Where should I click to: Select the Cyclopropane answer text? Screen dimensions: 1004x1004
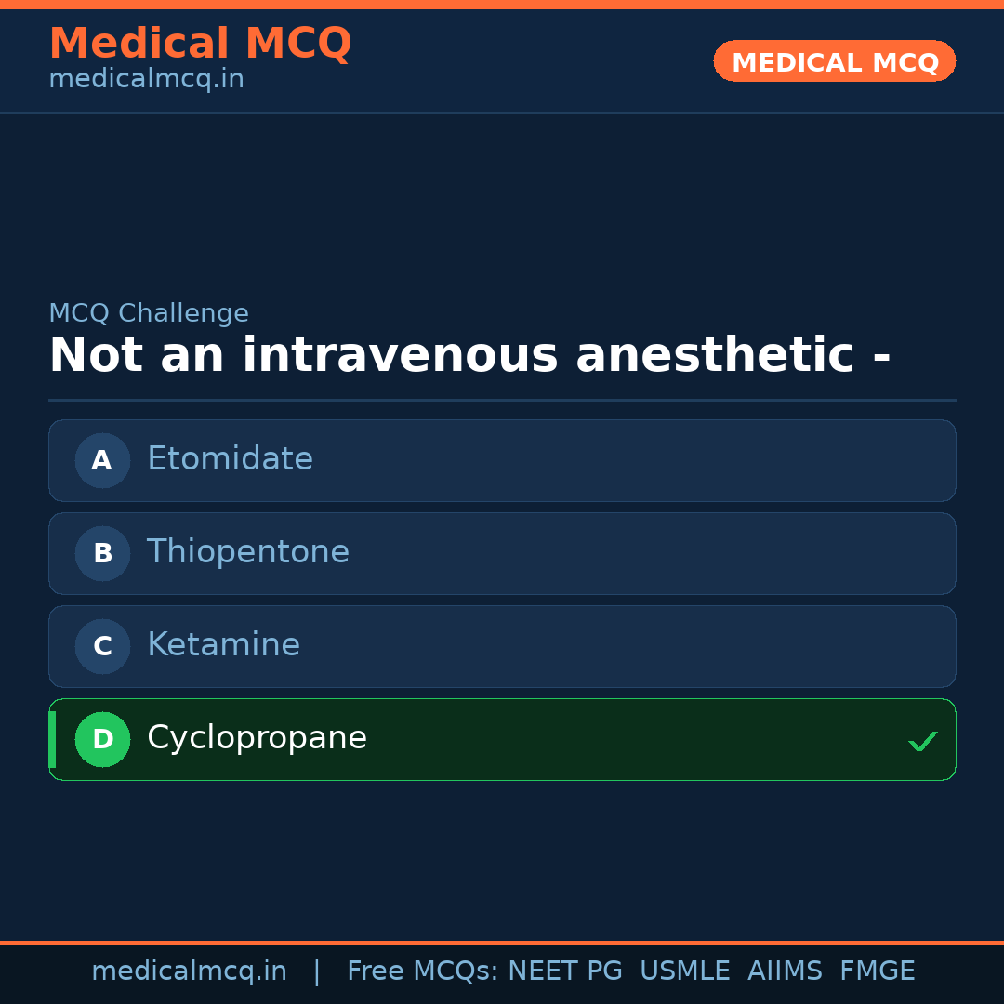pos(257,738)
